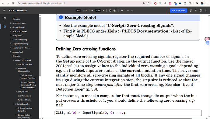The height and width of the screenshot is (119, 210).
Task: Expand the Sample Time node
Action: 16,92
